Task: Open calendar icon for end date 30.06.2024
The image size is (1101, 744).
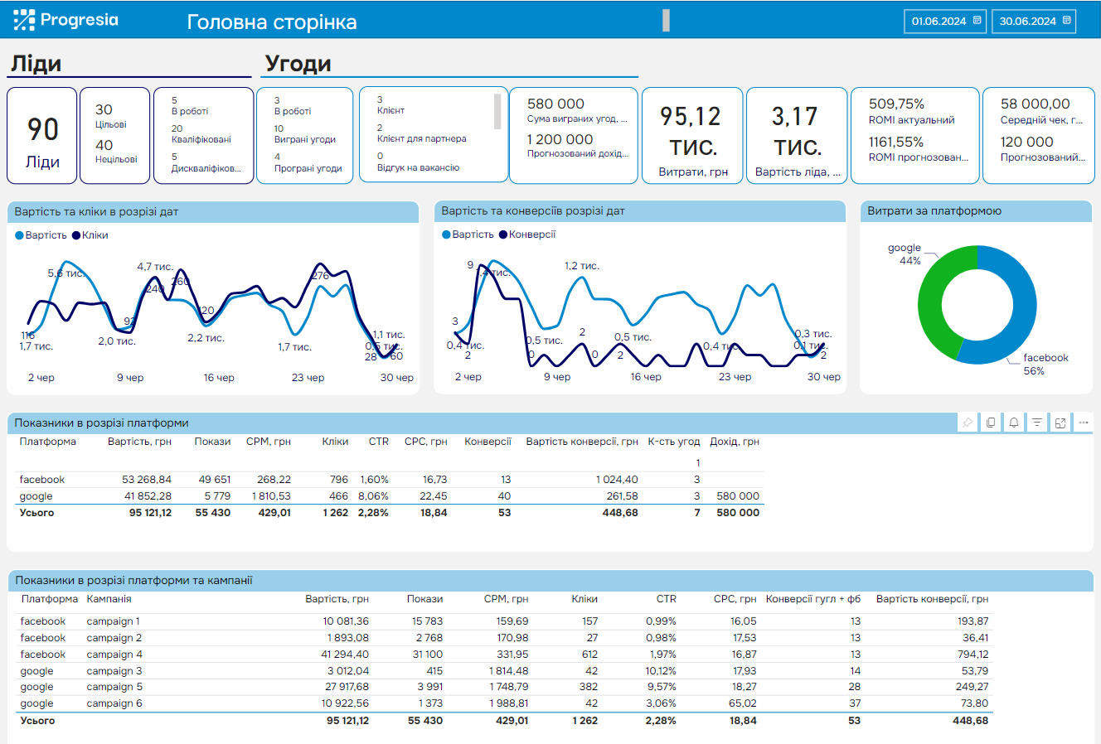Action: [x=1066, y=21]
